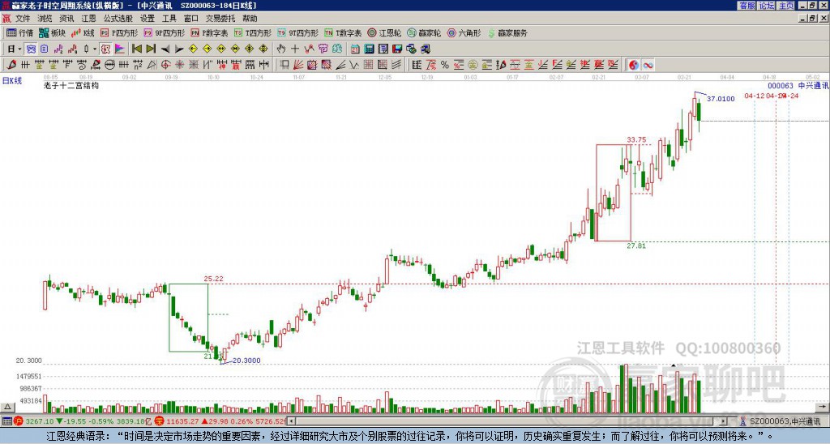Click the hand pan tool icon

[281, 49]
